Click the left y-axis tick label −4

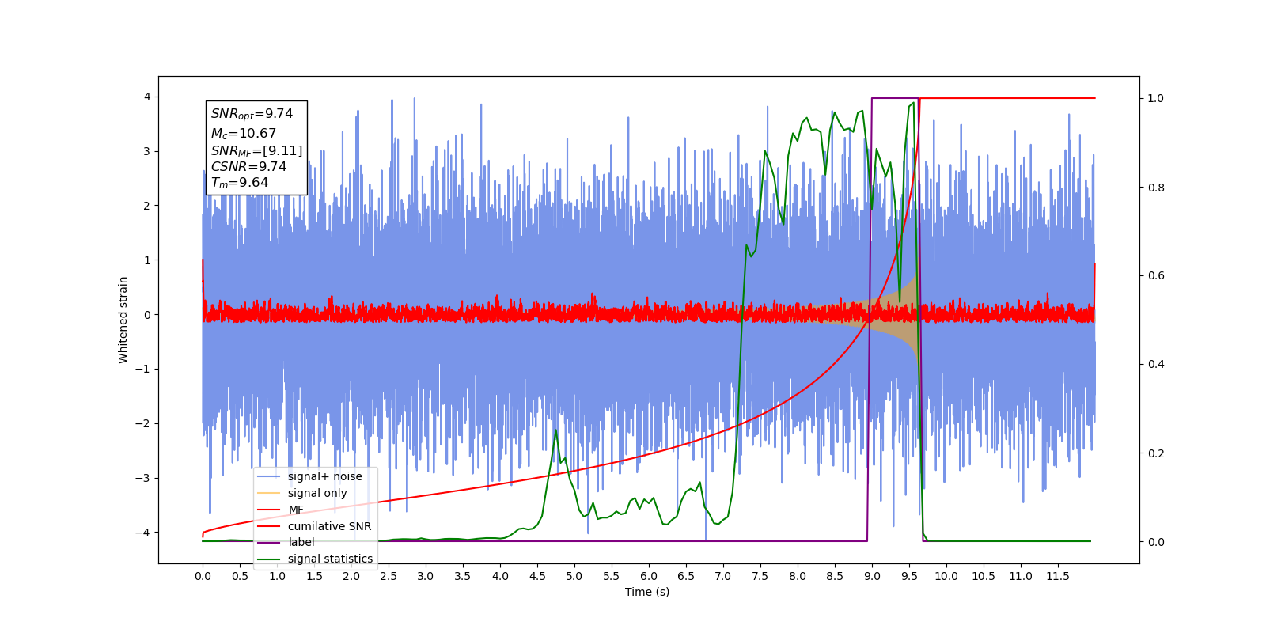[x=142, y=533]
